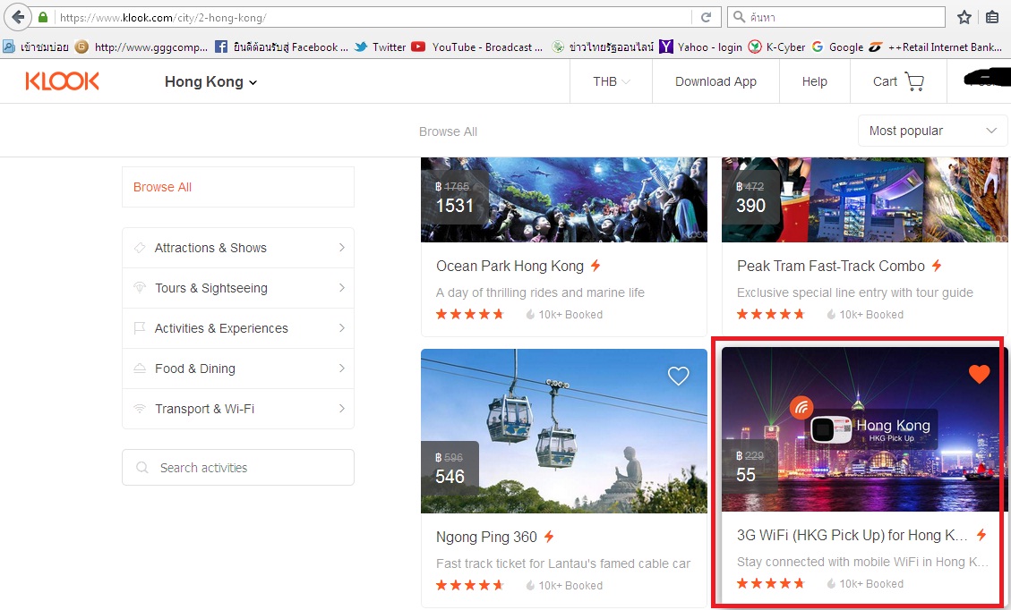The image size is (1011, 610).
Task: Click the KLOOK logo
Action: pos(62,81)
